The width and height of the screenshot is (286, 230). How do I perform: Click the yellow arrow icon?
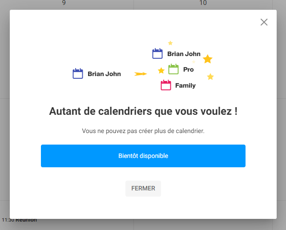pyautogui.click(x=141, y=74)
